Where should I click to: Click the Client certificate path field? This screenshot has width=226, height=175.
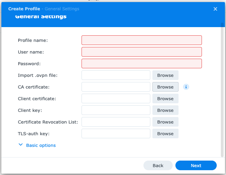116,98
